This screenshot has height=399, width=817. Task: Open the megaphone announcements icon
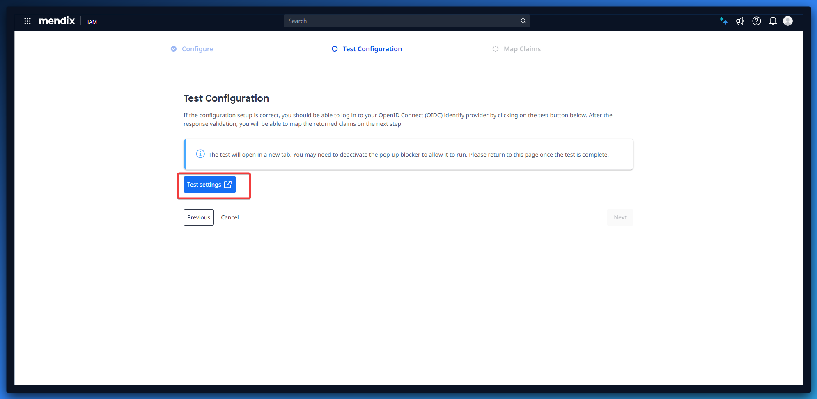pos(740,21)
